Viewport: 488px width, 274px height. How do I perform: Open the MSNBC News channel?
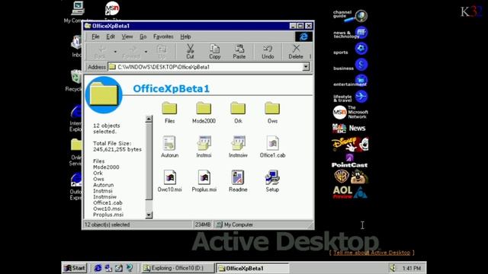[x=349, y=128]
